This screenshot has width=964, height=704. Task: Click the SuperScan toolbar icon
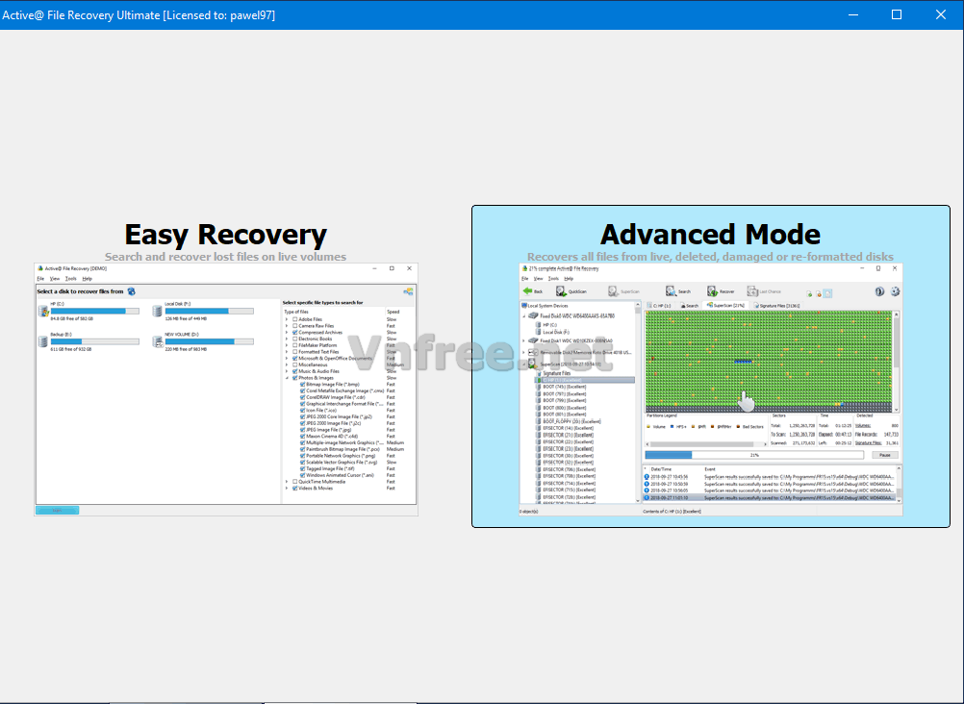coord(614,290)
